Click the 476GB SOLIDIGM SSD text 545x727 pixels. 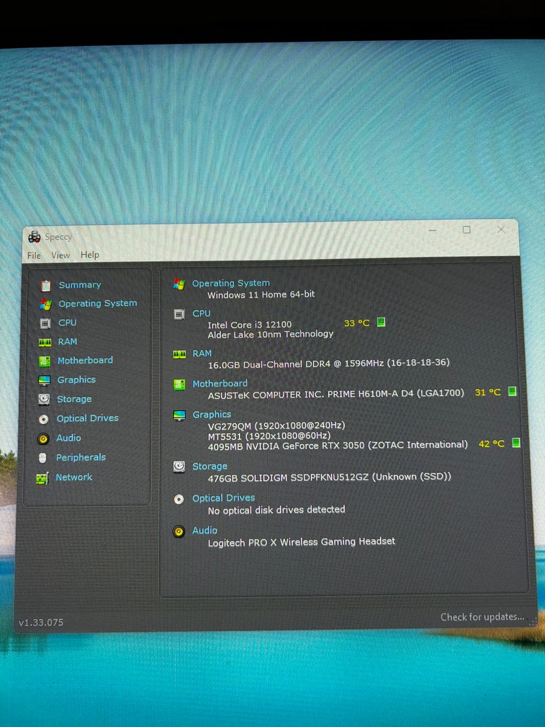(329, 477)
